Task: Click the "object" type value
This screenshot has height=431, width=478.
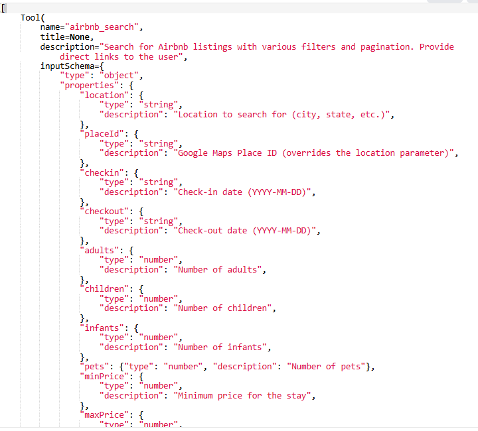Action: 119,76
